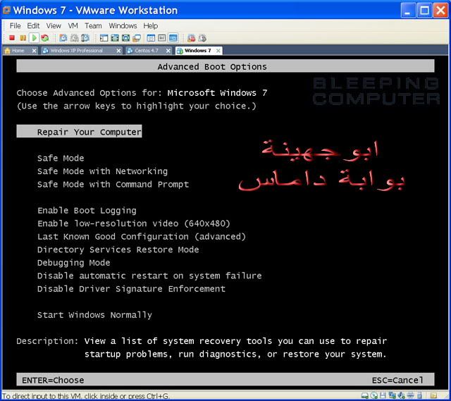Open the View menu
This screenshot has height=401, width=451.
[x=54, y=25]
